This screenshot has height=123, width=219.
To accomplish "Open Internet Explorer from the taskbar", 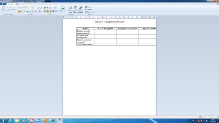I will click(x=10, y=121).
